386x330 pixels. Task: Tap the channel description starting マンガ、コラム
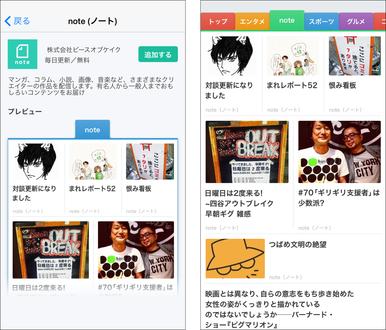pos(91,86)
